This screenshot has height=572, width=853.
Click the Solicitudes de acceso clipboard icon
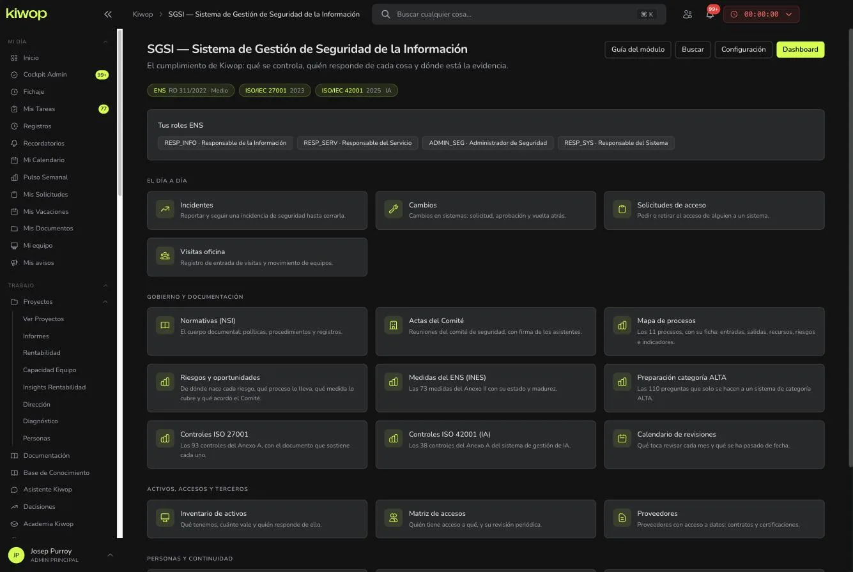(622, 209)
